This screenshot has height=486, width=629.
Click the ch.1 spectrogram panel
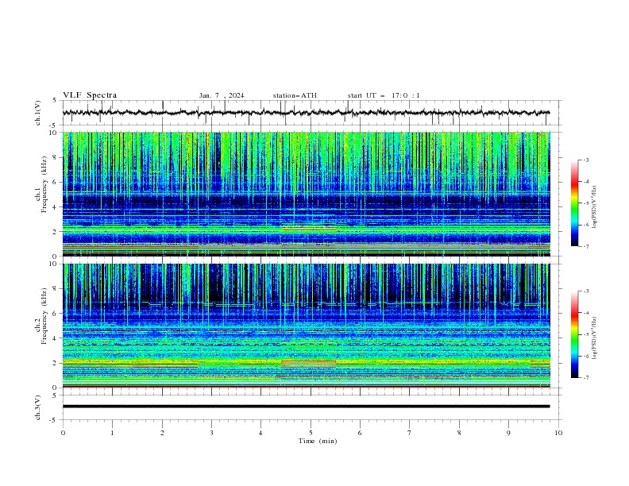pyautogui.click(x=306, y=194)
